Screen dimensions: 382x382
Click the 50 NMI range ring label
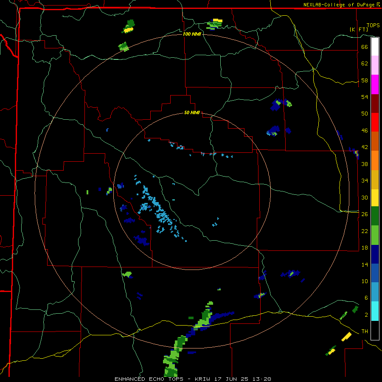tap(192, 112)
